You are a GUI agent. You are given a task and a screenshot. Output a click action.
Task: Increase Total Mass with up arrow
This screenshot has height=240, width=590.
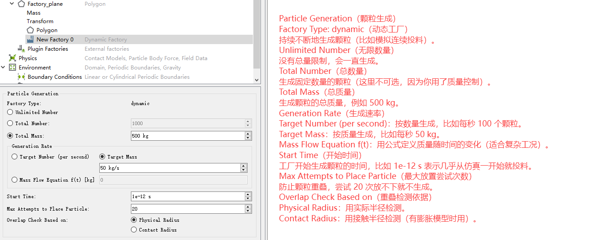pos(248,134)
